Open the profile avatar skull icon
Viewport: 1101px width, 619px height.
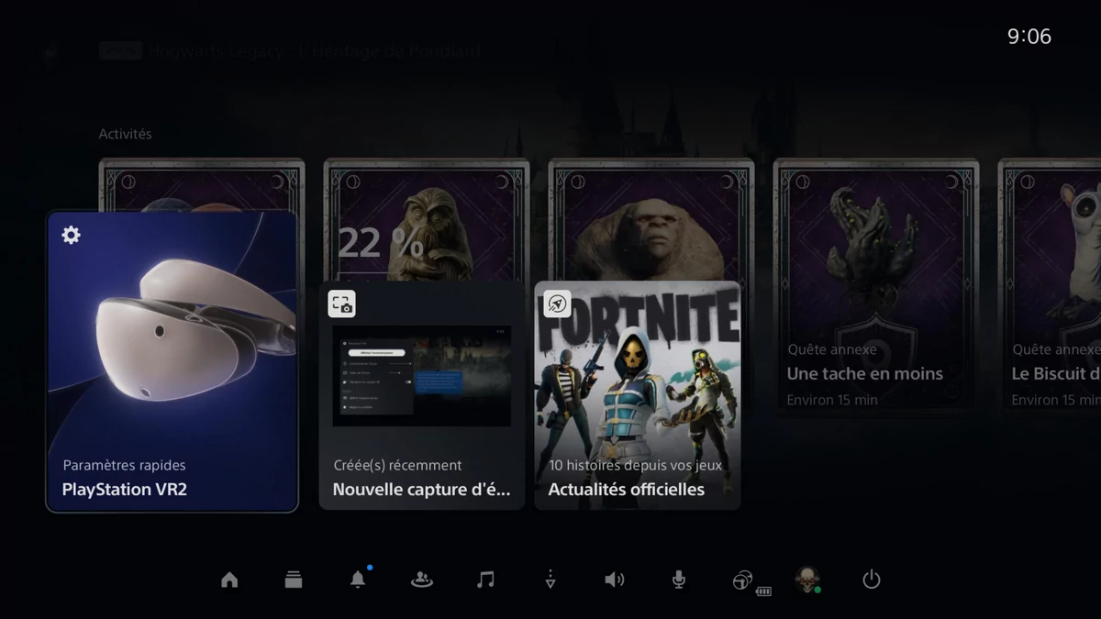pyautogui.click(x=807, y=580)
